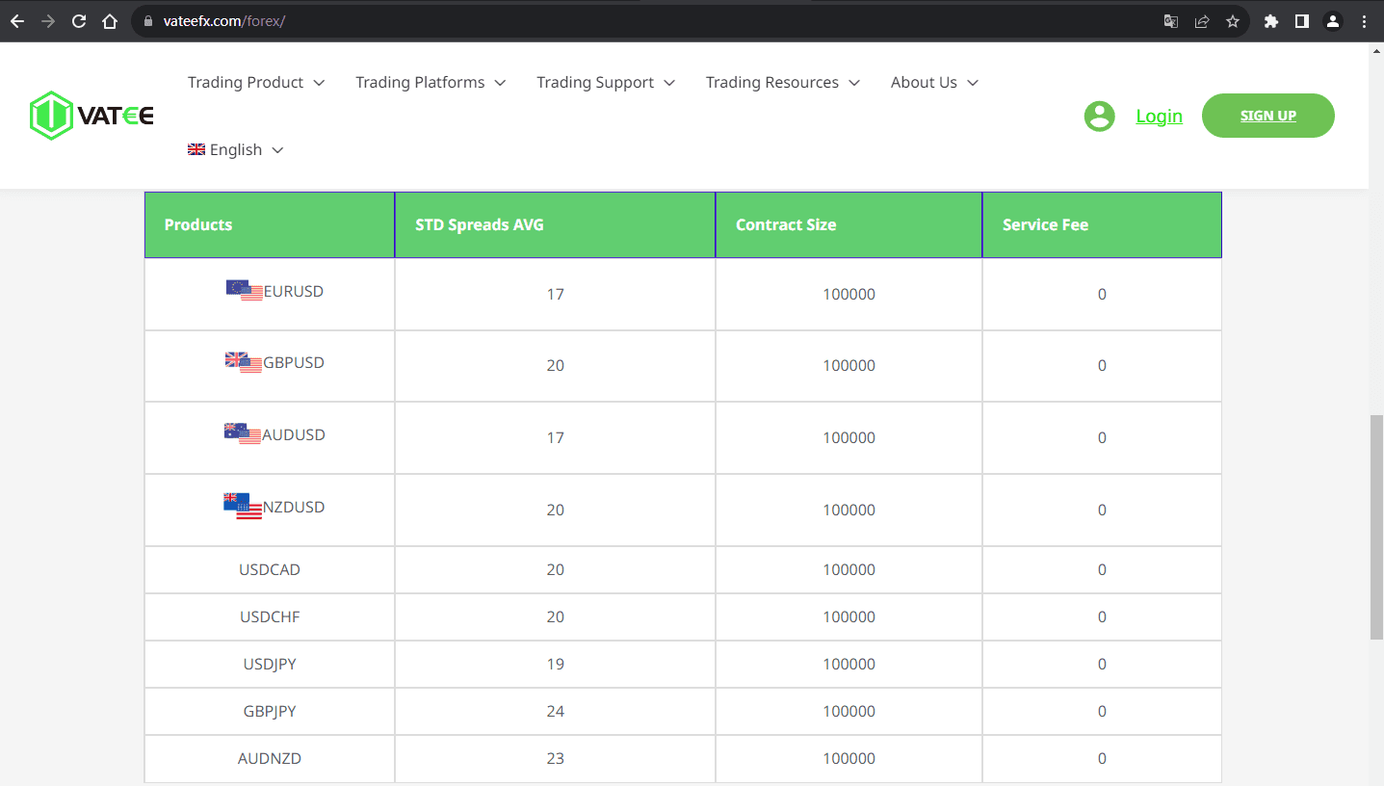Expand the Trading Platforms chevron

pos(500,83)
